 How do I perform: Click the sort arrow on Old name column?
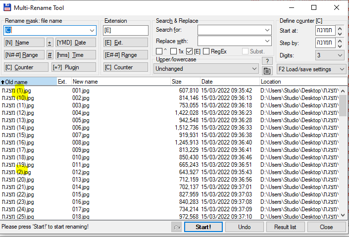coord(2,82)
